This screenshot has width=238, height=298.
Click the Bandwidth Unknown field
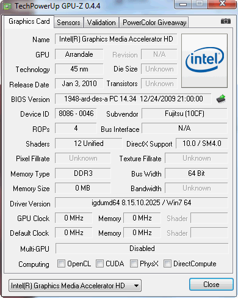(197, 188)
